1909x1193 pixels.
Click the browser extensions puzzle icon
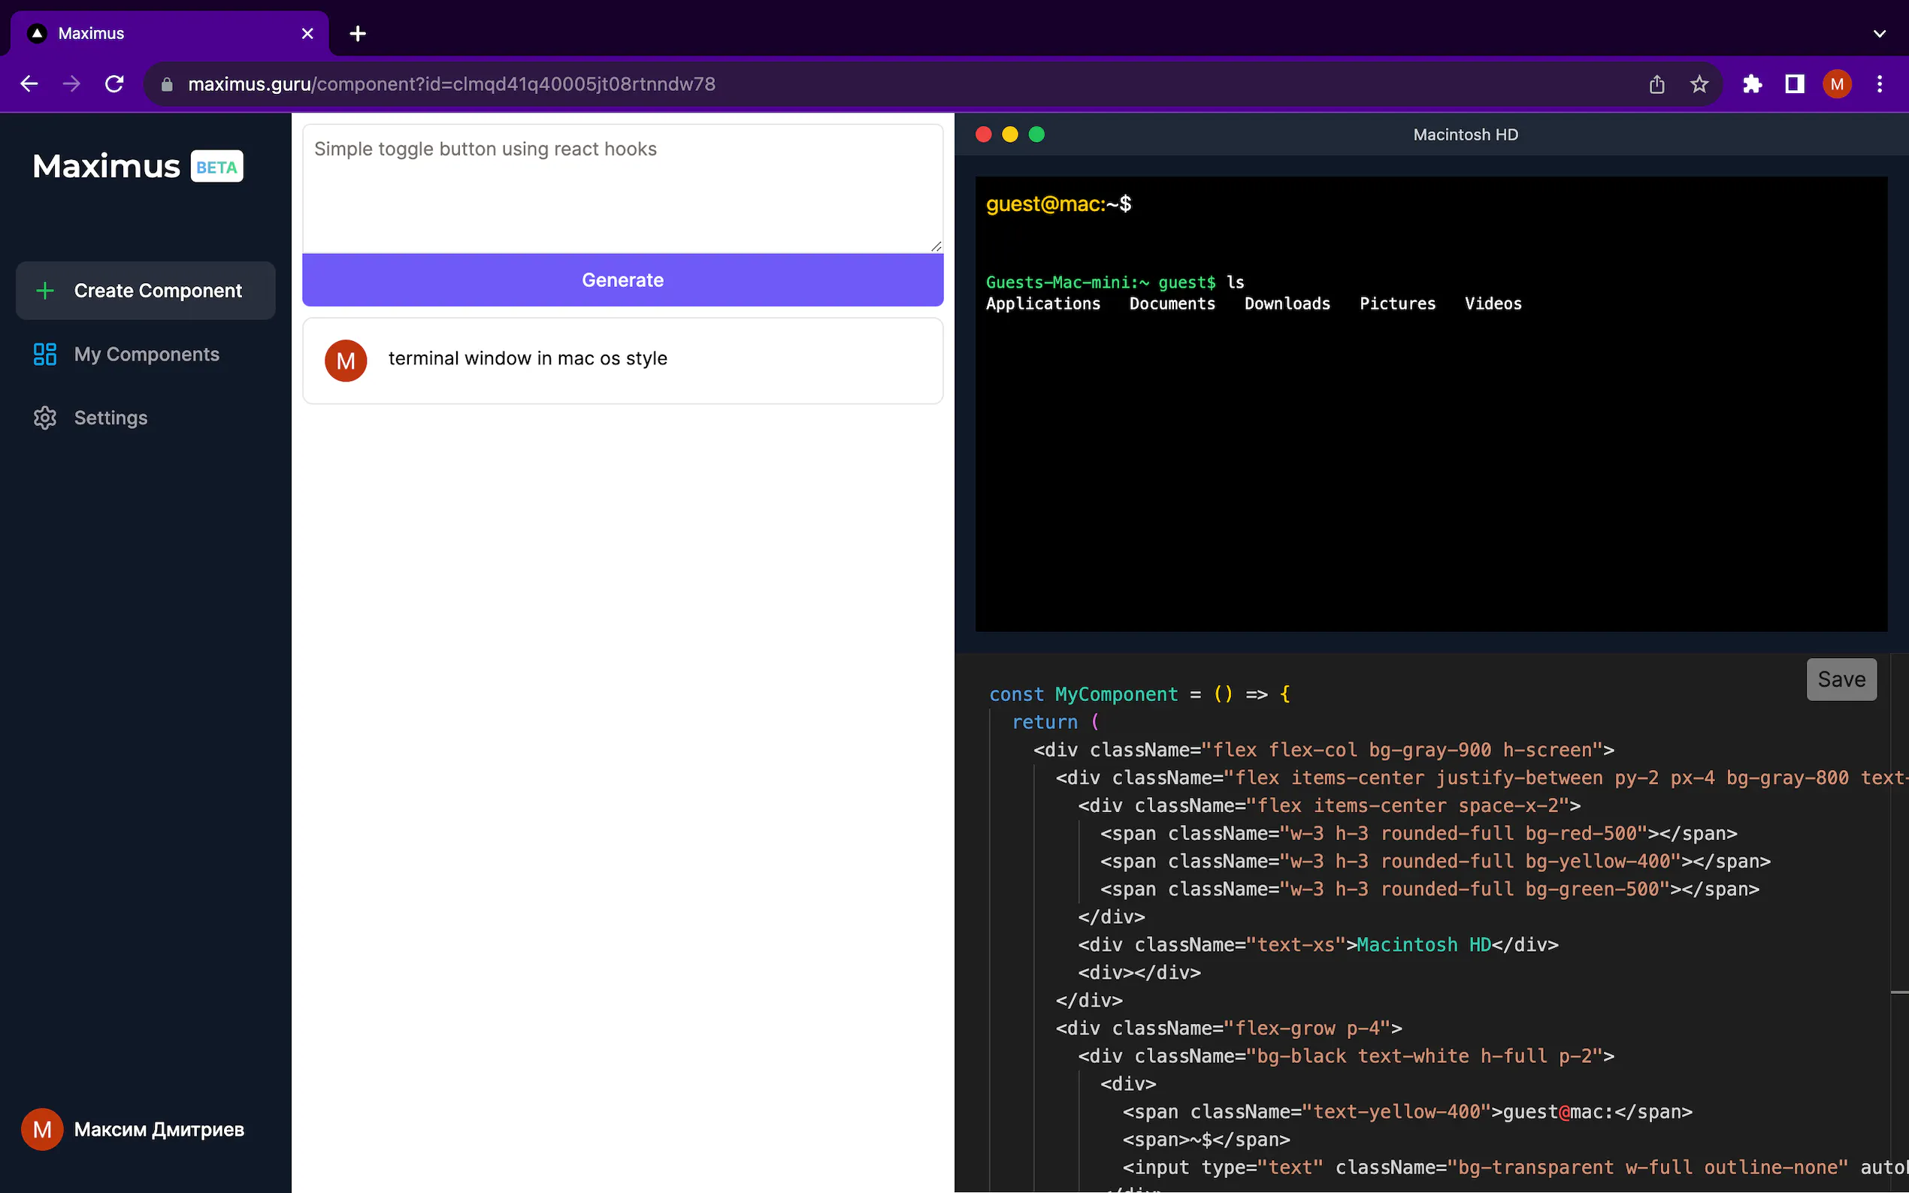1752,84
